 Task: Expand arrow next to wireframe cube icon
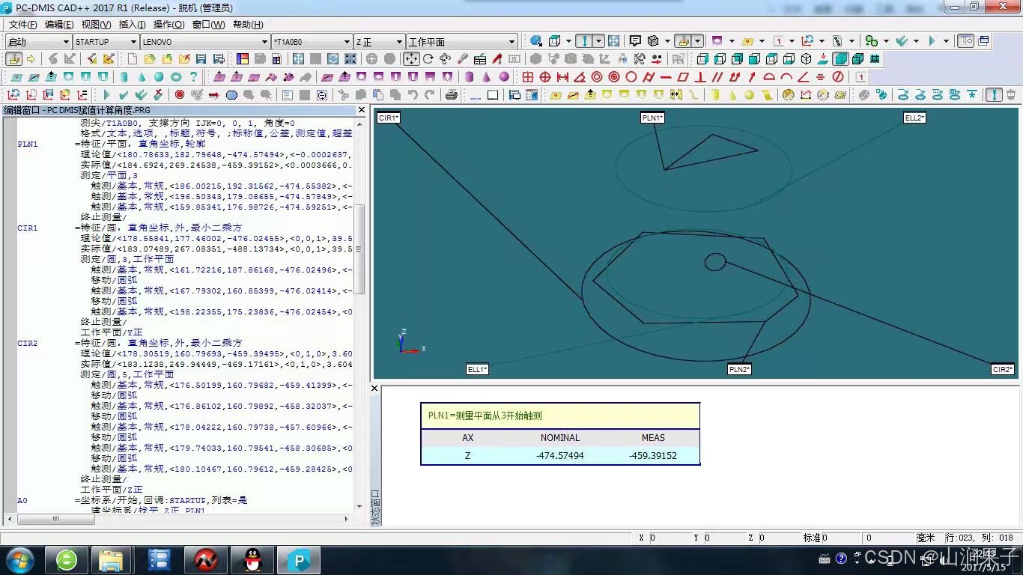click(x=568, y=41)
